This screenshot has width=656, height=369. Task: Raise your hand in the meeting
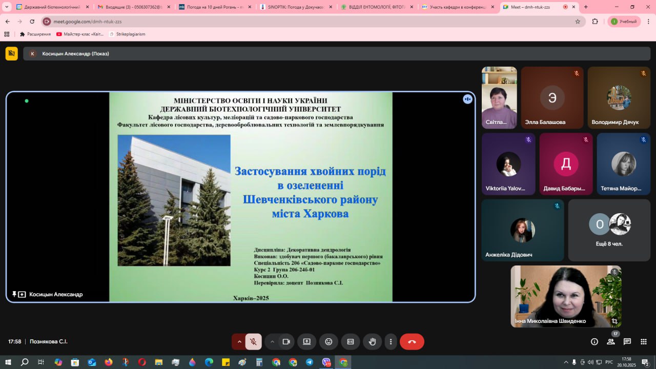pos(373,341)
